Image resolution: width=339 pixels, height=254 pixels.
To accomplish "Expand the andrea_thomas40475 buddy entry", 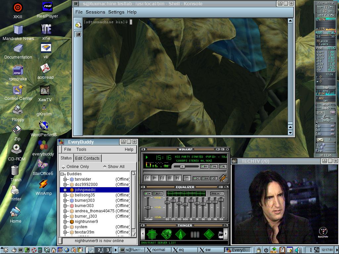I will (x=65, y=211).
